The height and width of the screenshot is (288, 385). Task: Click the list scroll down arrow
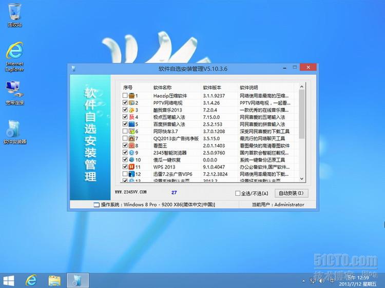[302, 179]
